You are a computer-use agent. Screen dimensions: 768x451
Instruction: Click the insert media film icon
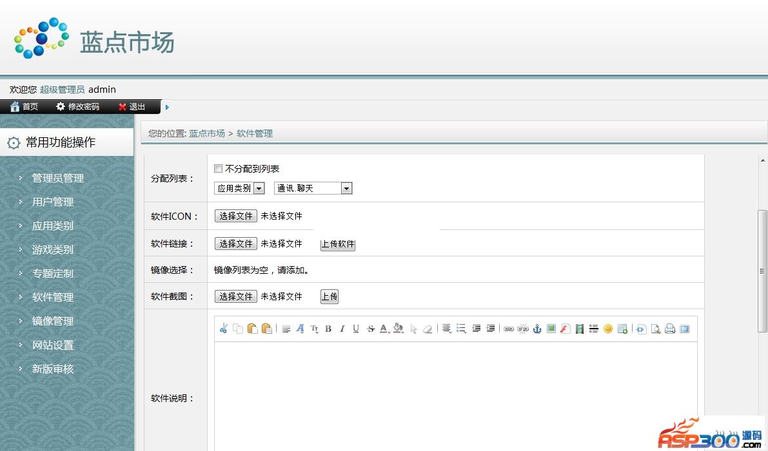coord(580,329)
